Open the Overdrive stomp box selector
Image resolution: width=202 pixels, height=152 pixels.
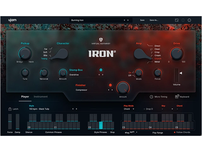click(x=74, y=75)
